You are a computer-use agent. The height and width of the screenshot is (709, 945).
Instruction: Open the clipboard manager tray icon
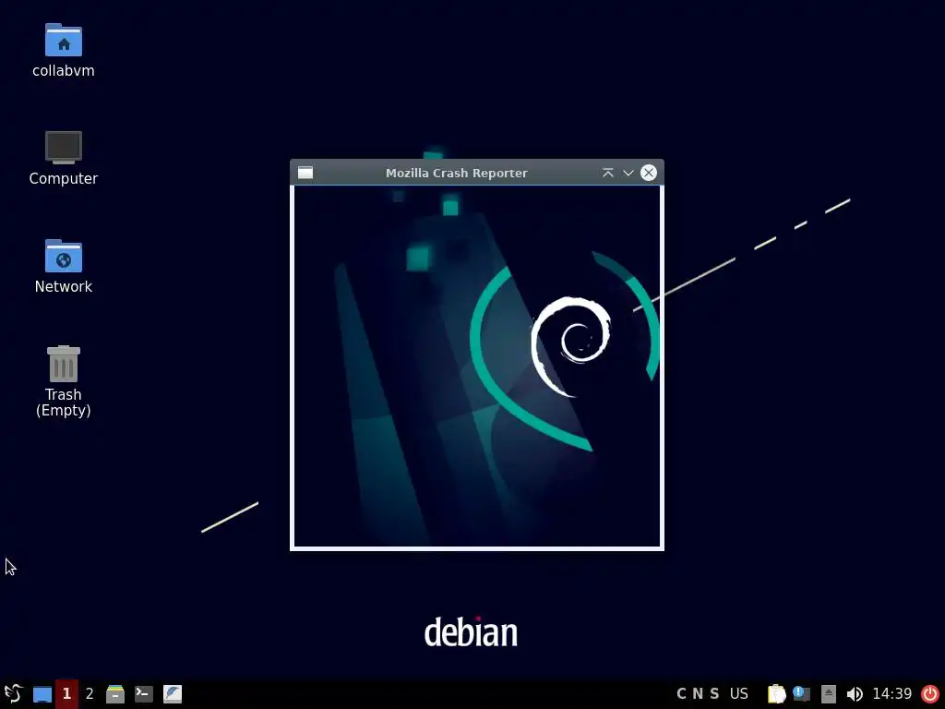[x=776, y=694]
